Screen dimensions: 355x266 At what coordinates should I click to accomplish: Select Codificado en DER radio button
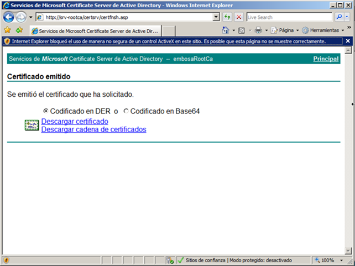[46, 111]
